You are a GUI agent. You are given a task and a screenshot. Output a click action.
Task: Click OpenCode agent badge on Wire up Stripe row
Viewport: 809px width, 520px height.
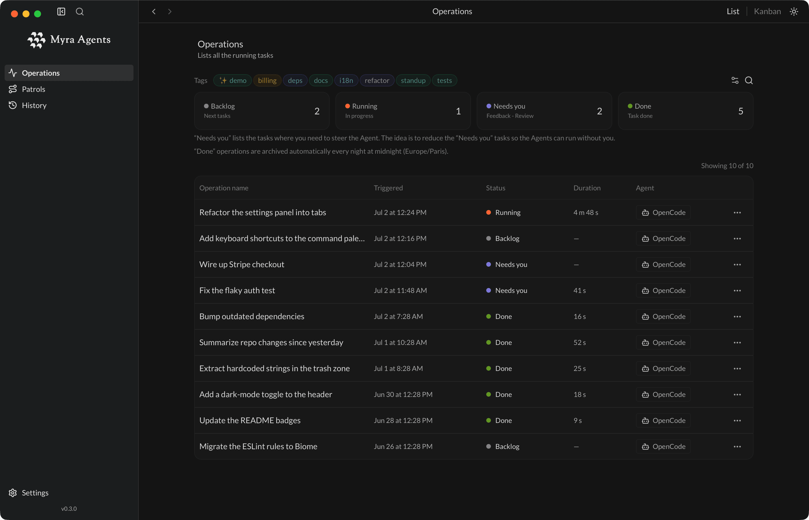tap(663, 264)
